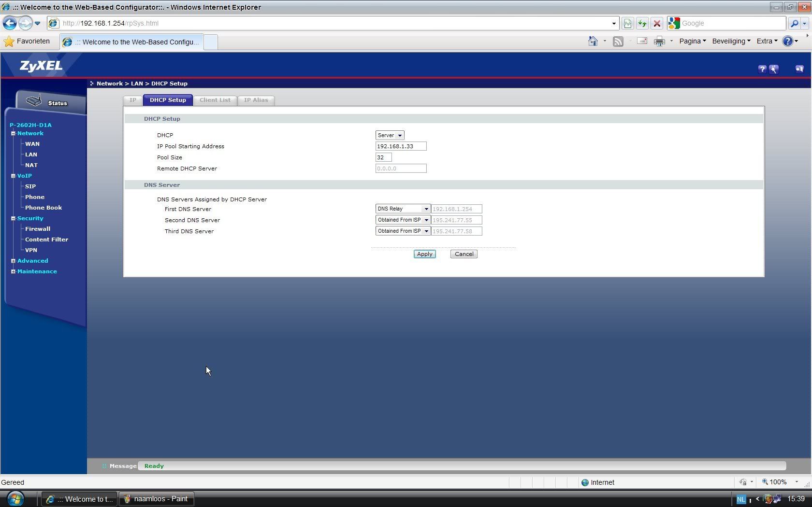Click the Apply button

[424, 254]
